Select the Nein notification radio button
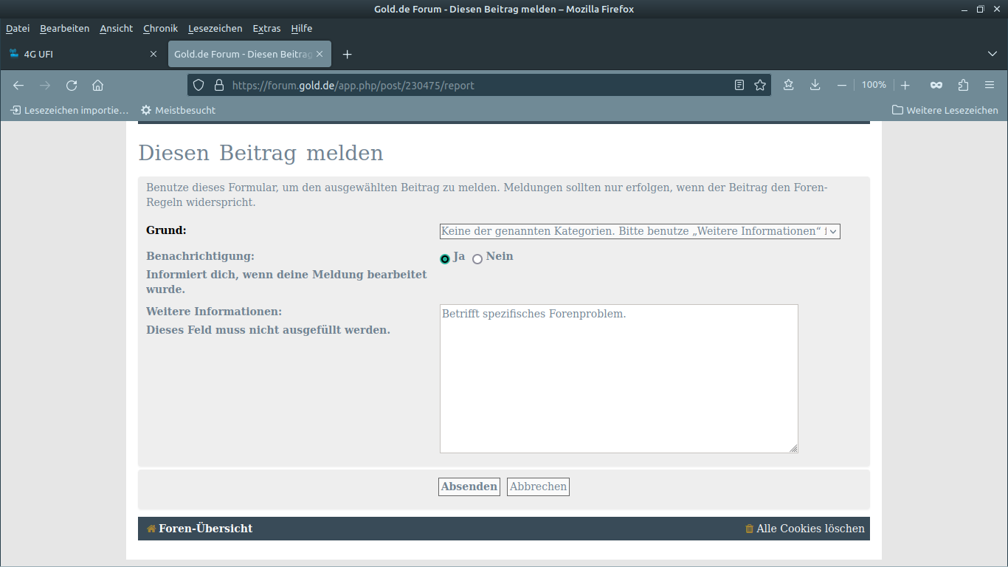Screen dimensions: 1008x567 [477, 259]
